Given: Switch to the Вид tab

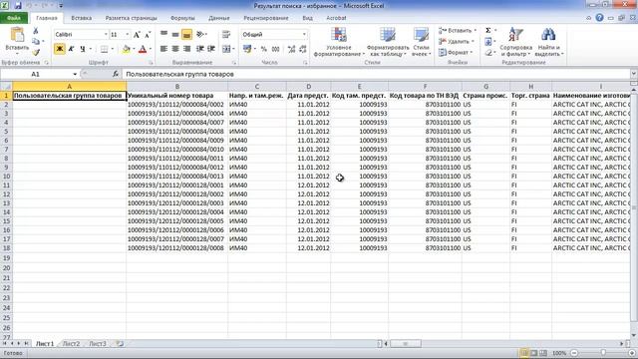Looking at the screenshot, I should [308, 18].
